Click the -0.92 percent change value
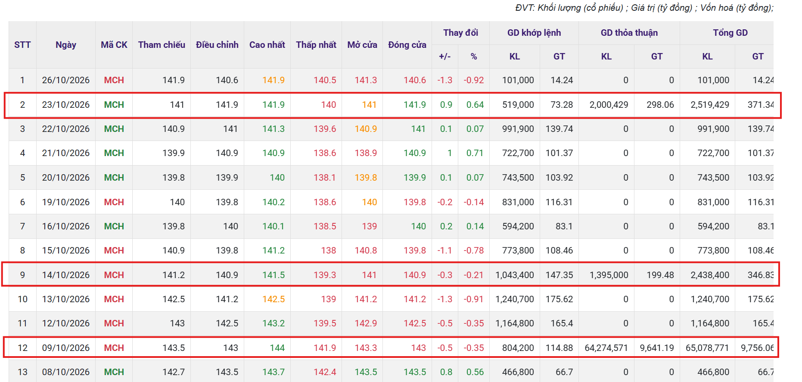Viewport: 802px width, 382px height. click(x=474, y=80)
